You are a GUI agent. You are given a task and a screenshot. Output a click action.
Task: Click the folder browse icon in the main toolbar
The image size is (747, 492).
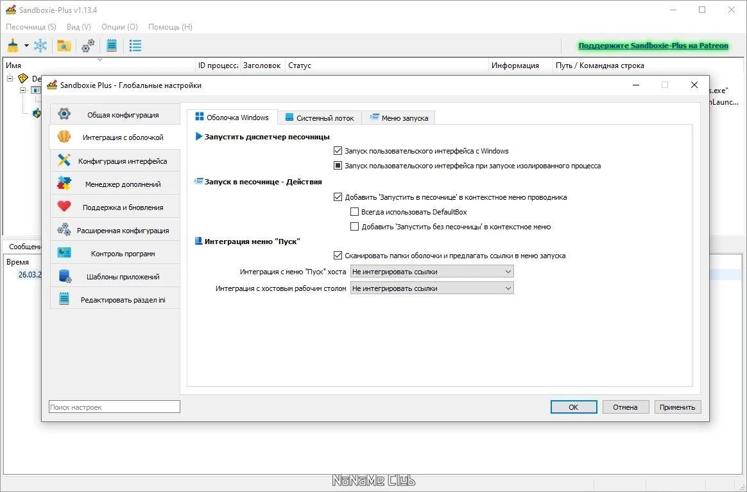pos(64,46)
